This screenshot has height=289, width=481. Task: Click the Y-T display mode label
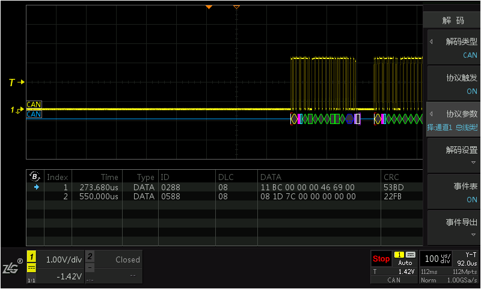point(471,255)
